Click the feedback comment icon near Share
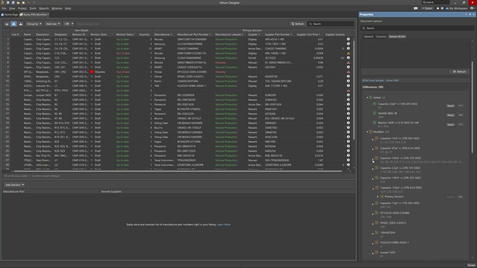 [x=416, y=8]
